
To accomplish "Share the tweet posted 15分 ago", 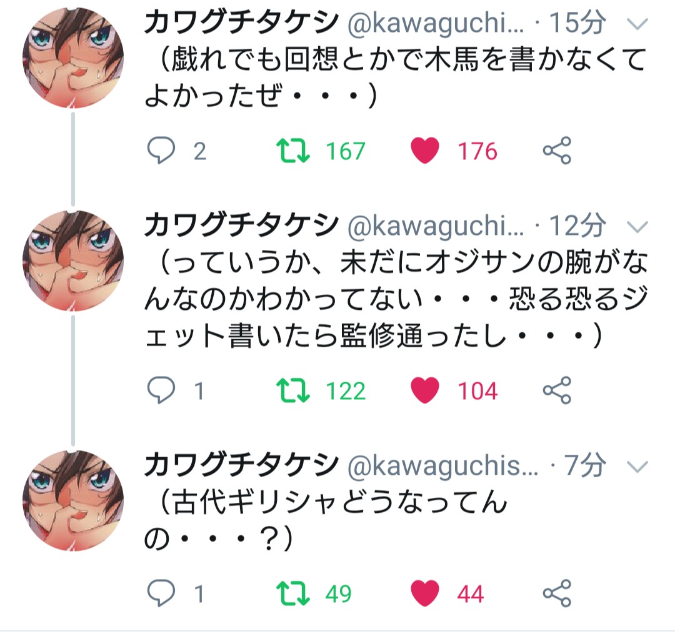I will (x=557, y=150).
